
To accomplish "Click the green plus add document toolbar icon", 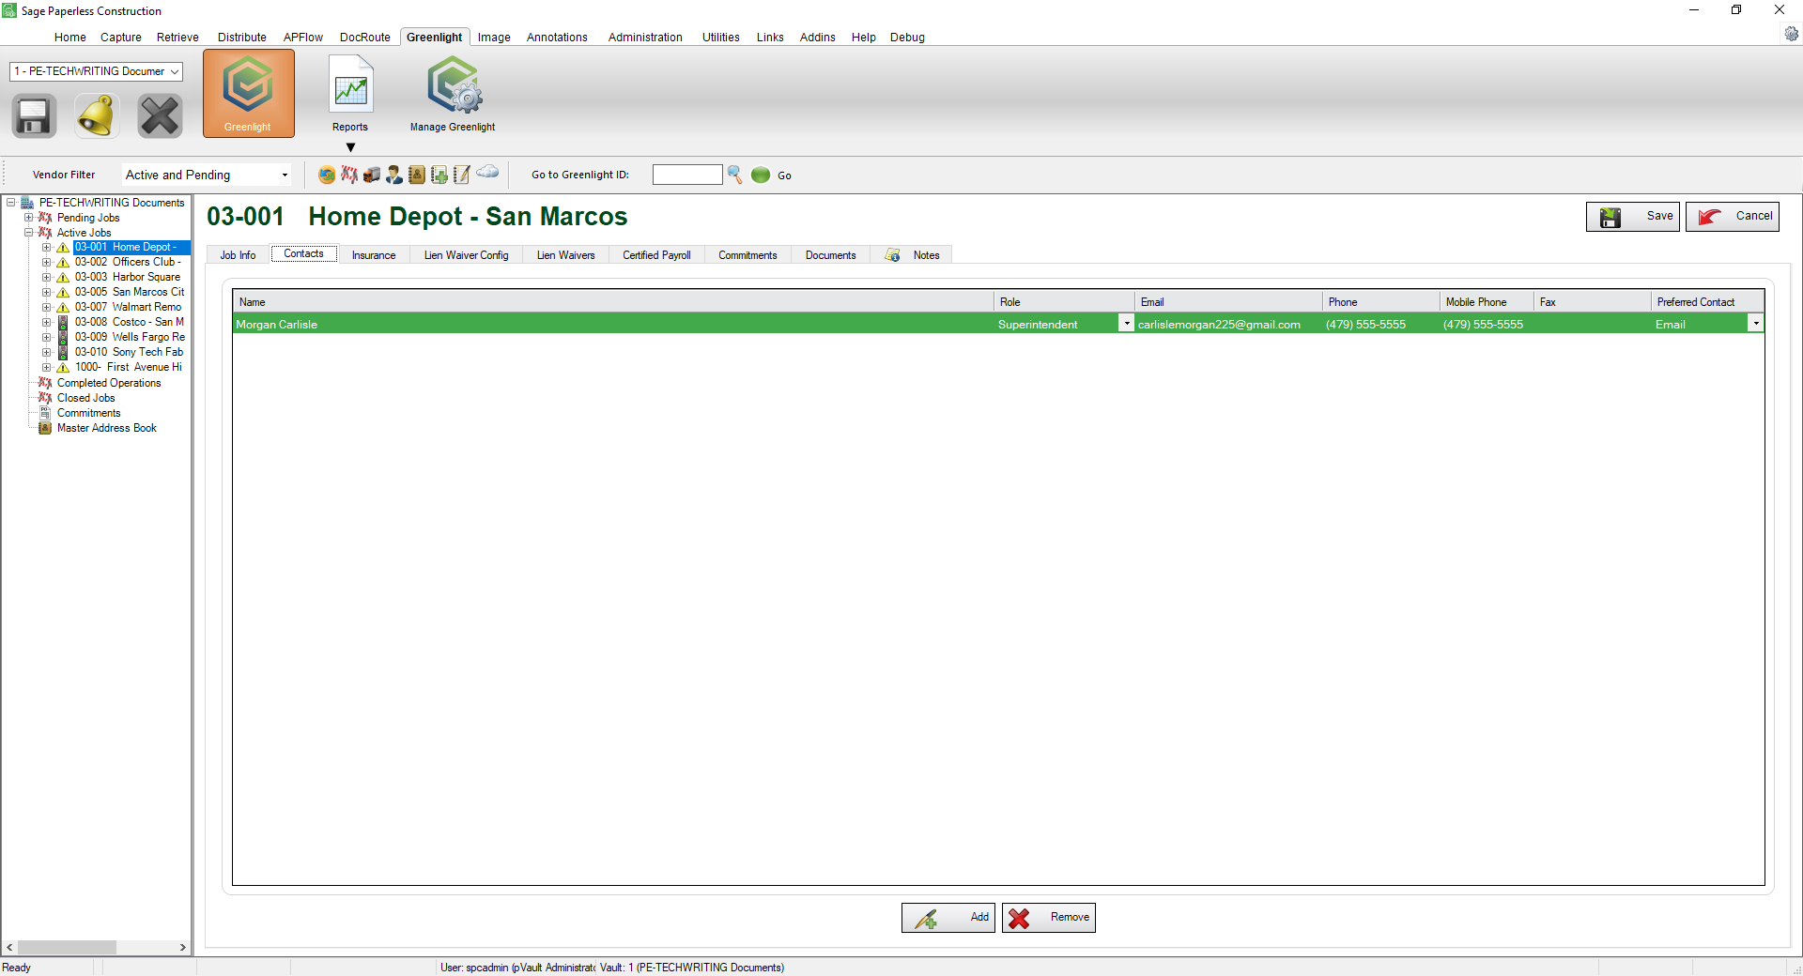I will (439, 175).
